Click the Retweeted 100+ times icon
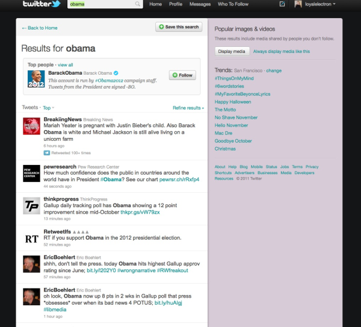Image resolution: width=361 pixels, height=327 pixels. 47,153
